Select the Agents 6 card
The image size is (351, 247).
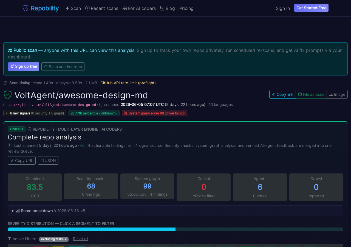pyautogui.click(x=260, y=187)
